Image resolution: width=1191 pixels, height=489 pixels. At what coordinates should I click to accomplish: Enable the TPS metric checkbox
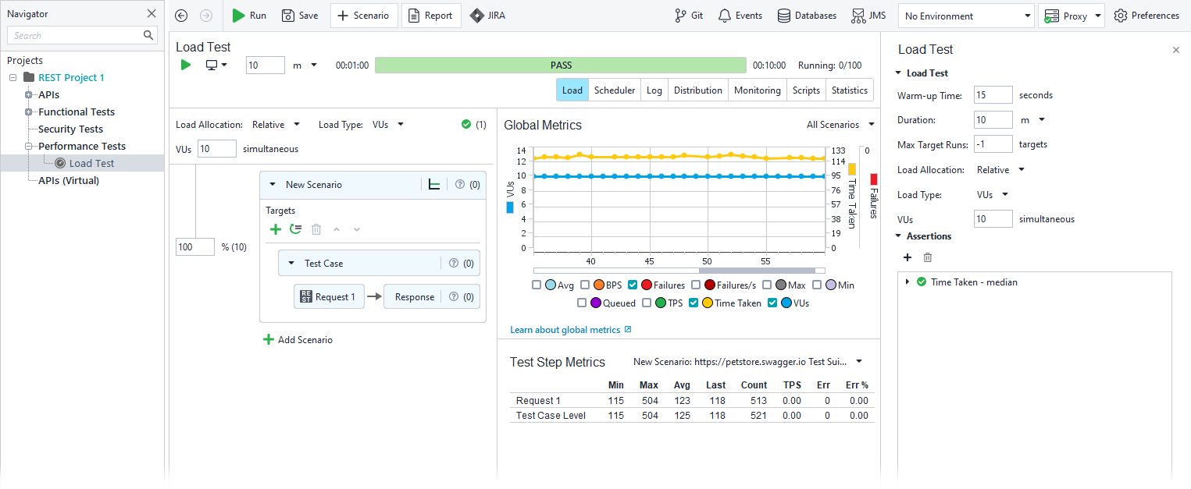pos(647,303)
